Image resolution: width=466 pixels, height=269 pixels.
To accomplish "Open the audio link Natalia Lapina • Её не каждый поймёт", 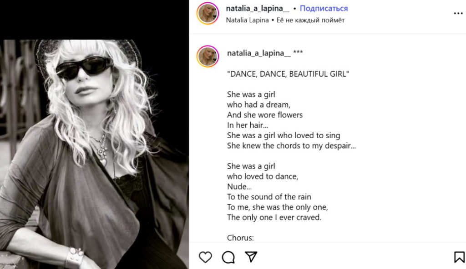I will point(285,20).
